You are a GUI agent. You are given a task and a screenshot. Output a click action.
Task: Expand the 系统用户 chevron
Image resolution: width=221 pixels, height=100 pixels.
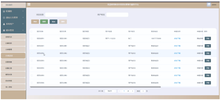tap(23, 24)
